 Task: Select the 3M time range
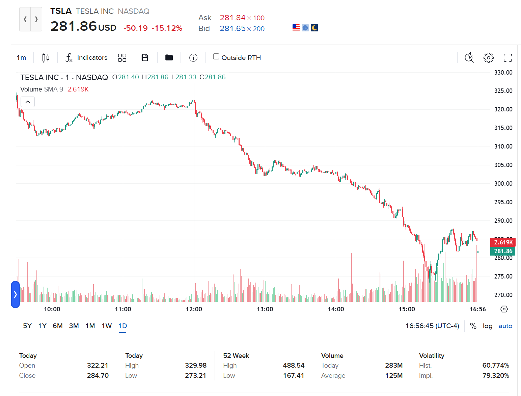(74, 326)
